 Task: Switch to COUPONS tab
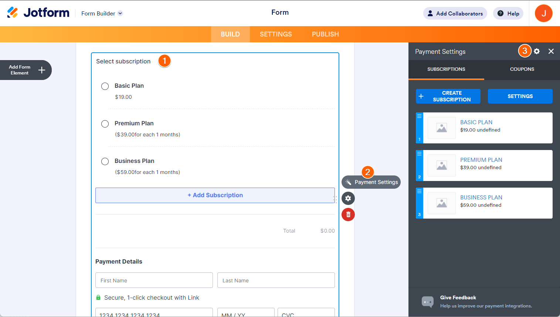click(x=522, y=69)
